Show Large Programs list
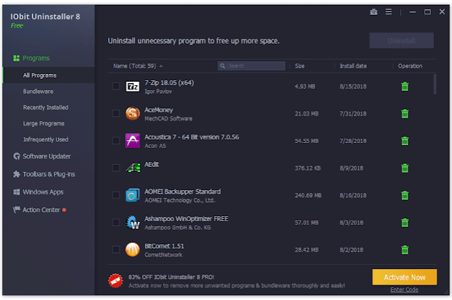Screen dimensions: 452x300 click(44, 123)
